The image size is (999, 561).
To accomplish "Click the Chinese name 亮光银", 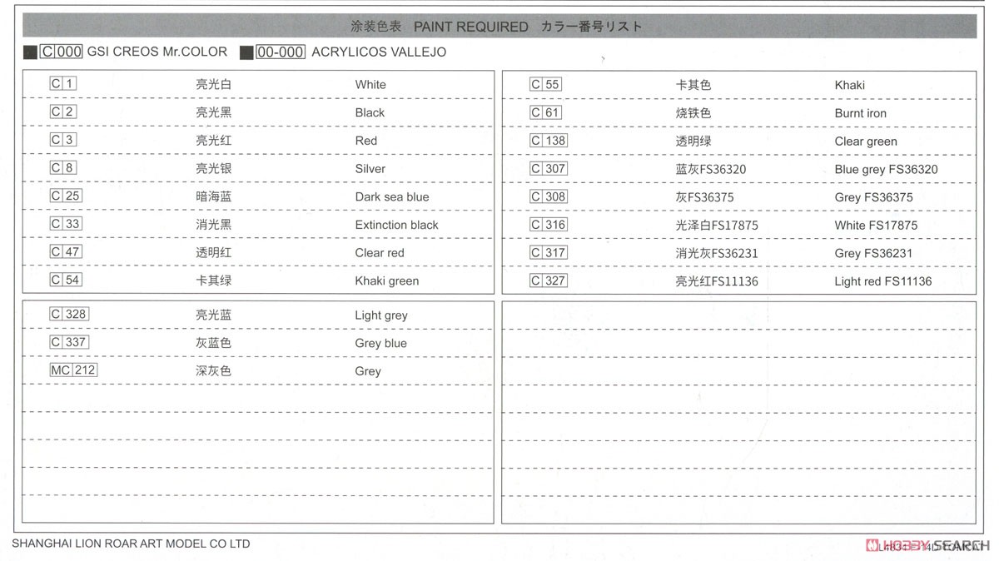I will click(x=214, y=169).
